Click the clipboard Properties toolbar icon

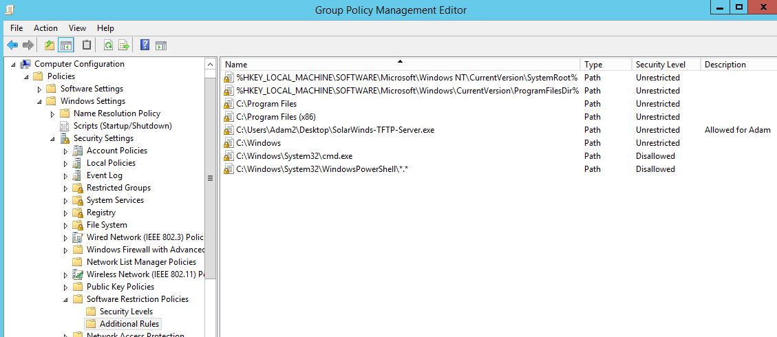coord(86,45)
